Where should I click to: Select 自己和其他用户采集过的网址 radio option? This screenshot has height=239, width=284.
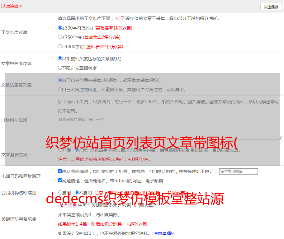tap(60, 80)
